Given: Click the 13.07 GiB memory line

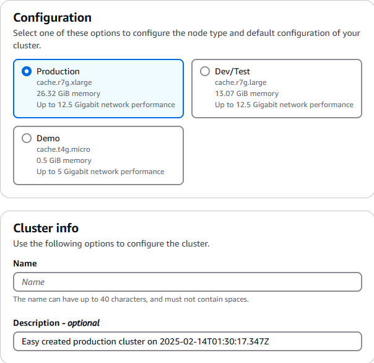Looking at the screenshot, I should click(x=246, y=94).
